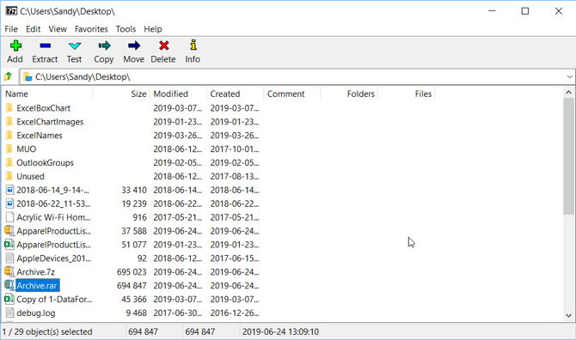Click the scrollbar down arrow
Viewport: 576px width, 340px height.
pyautogui.click(x=568, y=315)
